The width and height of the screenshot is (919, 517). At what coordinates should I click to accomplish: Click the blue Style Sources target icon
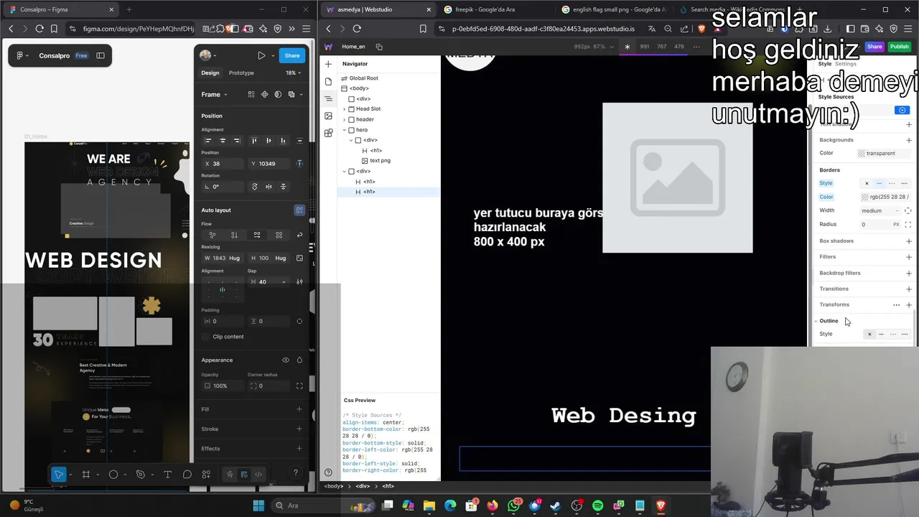tap(902, 110)
